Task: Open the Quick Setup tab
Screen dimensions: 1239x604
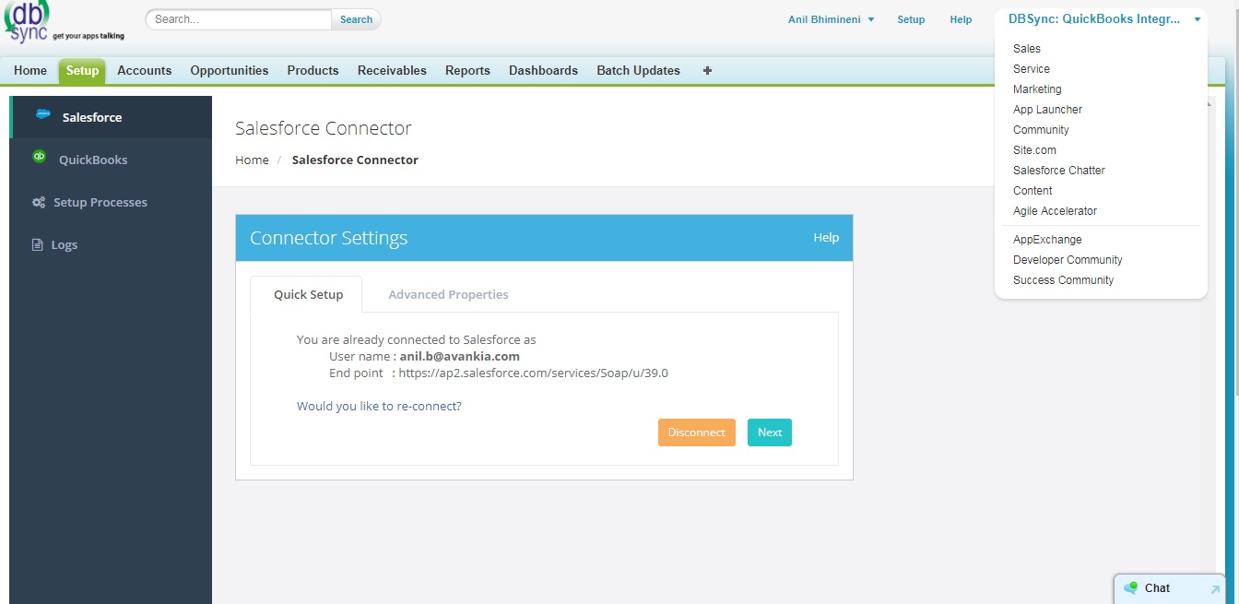Action: (x=308, y=295)
